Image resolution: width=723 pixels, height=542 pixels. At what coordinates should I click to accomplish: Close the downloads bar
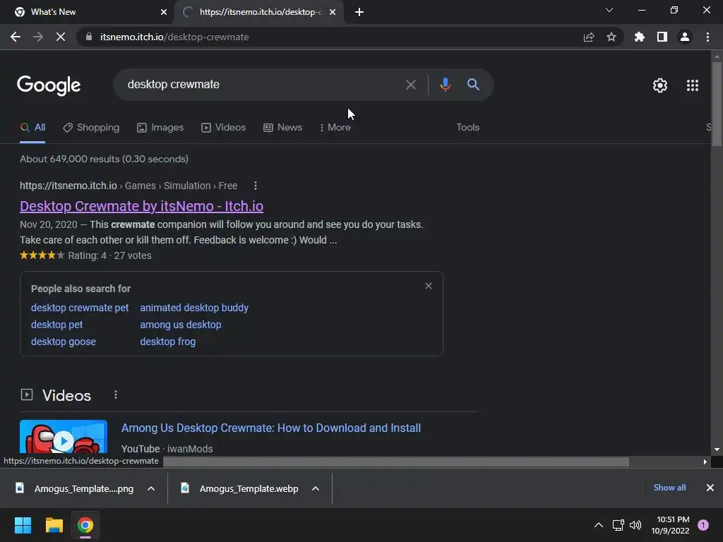(710, 488)
